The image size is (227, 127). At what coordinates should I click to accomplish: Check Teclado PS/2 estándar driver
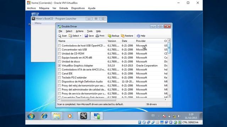[x=59, y=78]
